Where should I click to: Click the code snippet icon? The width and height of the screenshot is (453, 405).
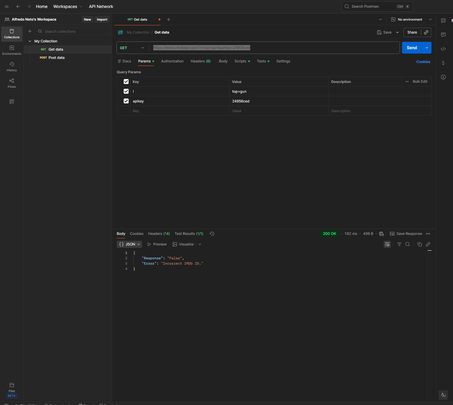tap(443, 49)
